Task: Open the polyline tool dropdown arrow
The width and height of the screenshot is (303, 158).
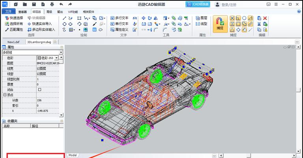Action: (x=89, y=19)
